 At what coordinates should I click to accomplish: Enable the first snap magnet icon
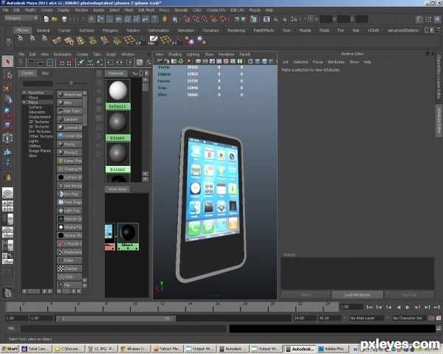pyautogui.click(x=187, y=19)
